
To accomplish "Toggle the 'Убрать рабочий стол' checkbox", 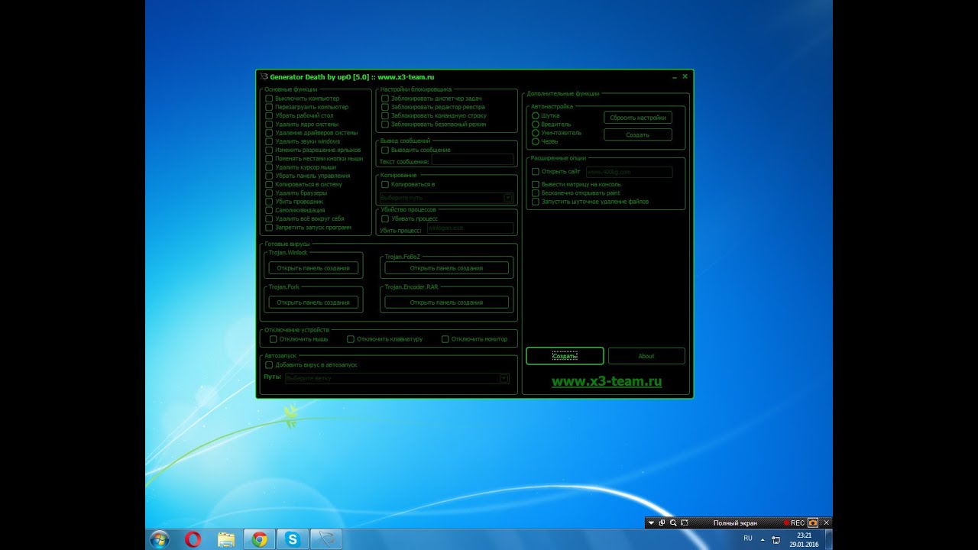I will [269, 115].
